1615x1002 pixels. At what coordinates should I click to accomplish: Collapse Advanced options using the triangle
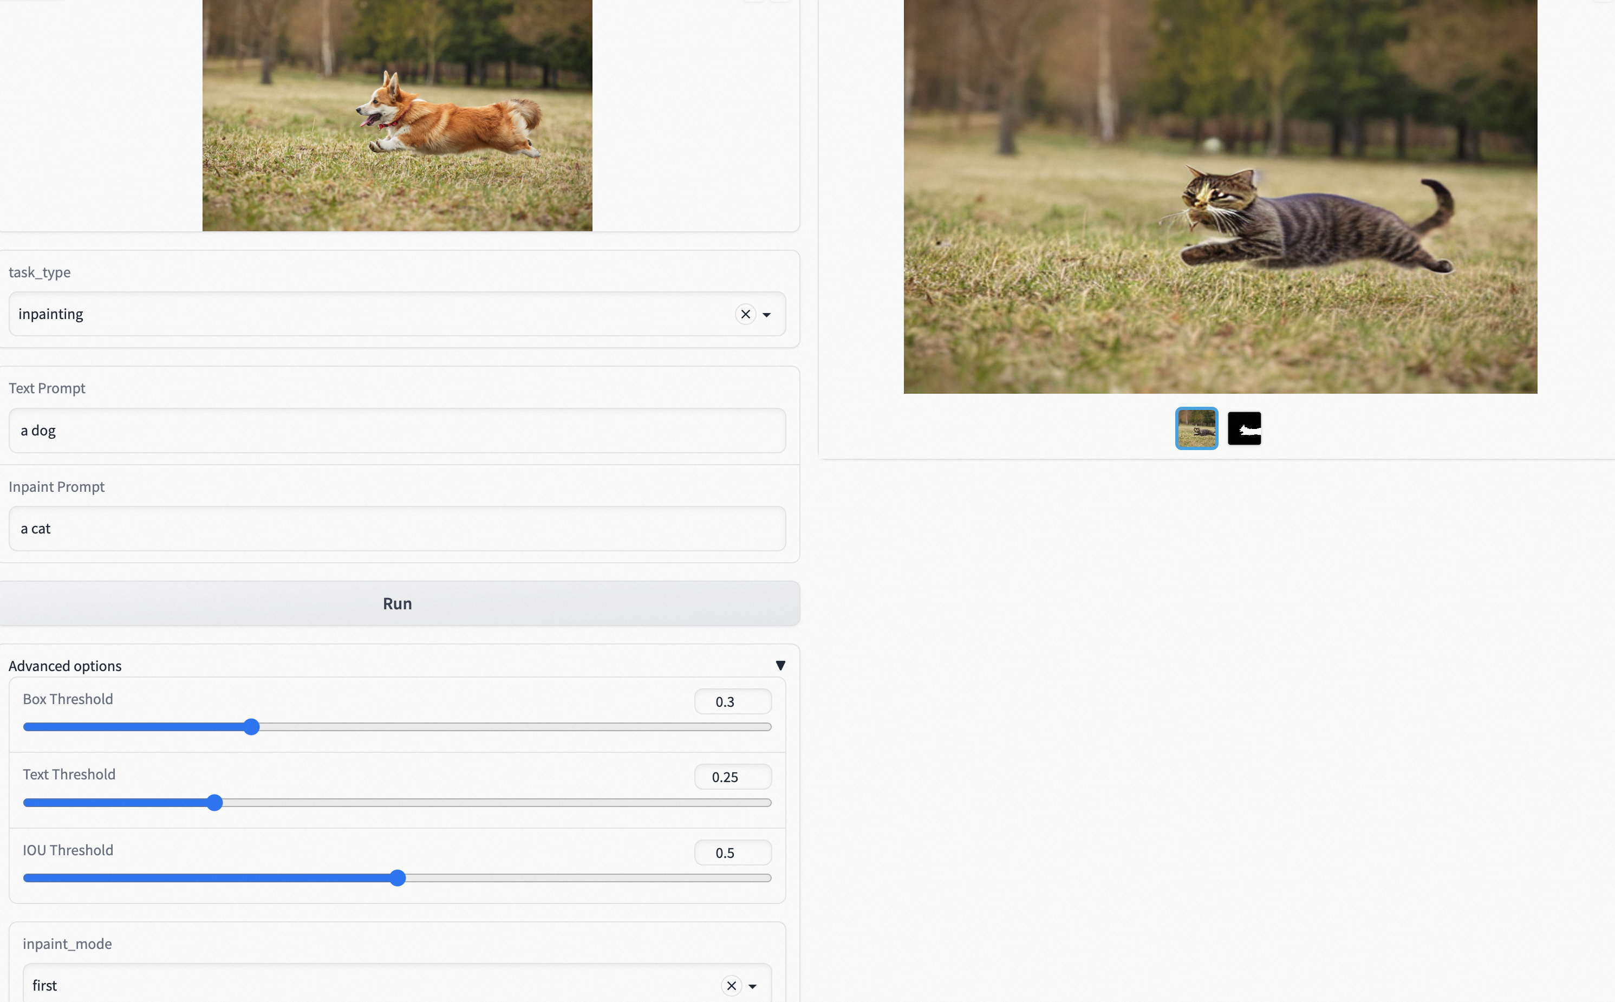click(x=780, y=665)
